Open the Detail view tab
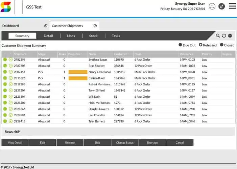 tap(48, 36)
